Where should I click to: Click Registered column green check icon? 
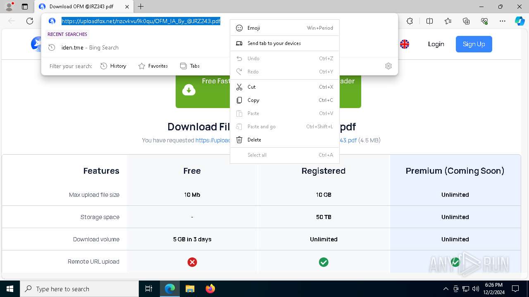(x=324, y=262)
